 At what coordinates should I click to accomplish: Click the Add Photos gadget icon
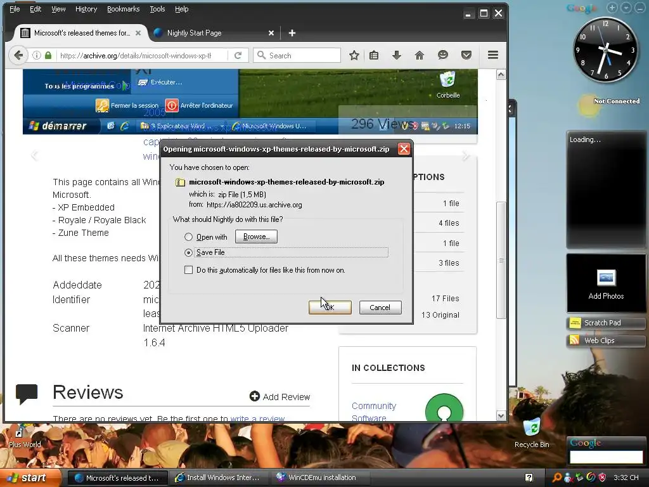coord(606,278)
